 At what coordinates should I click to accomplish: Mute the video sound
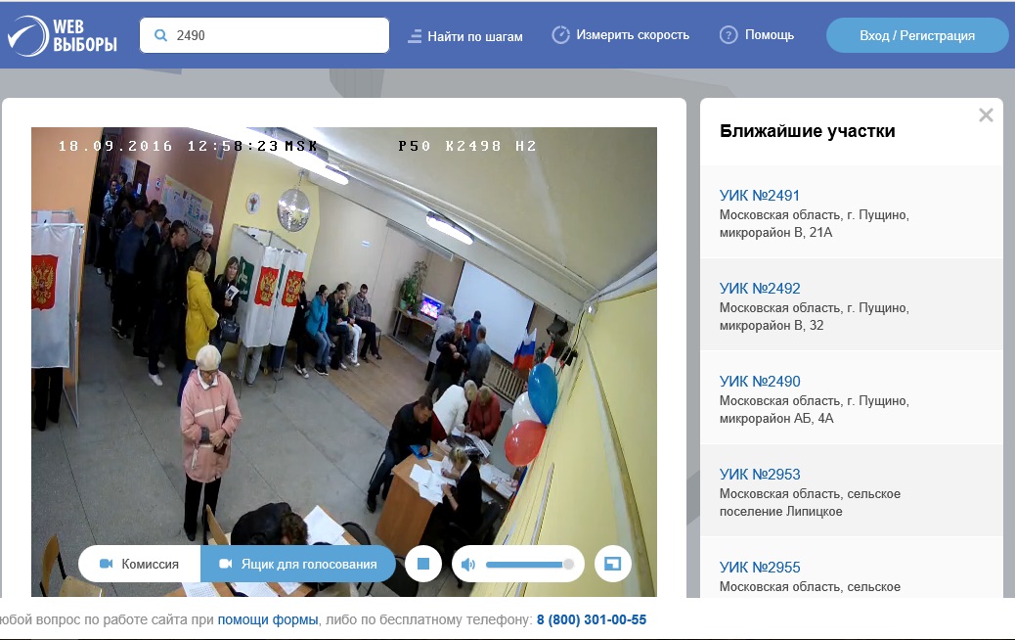pos(468,565)
